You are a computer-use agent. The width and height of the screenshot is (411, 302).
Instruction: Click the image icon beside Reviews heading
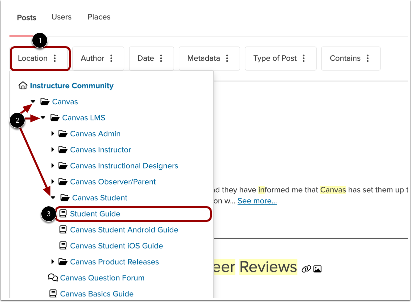coord(317,269)
